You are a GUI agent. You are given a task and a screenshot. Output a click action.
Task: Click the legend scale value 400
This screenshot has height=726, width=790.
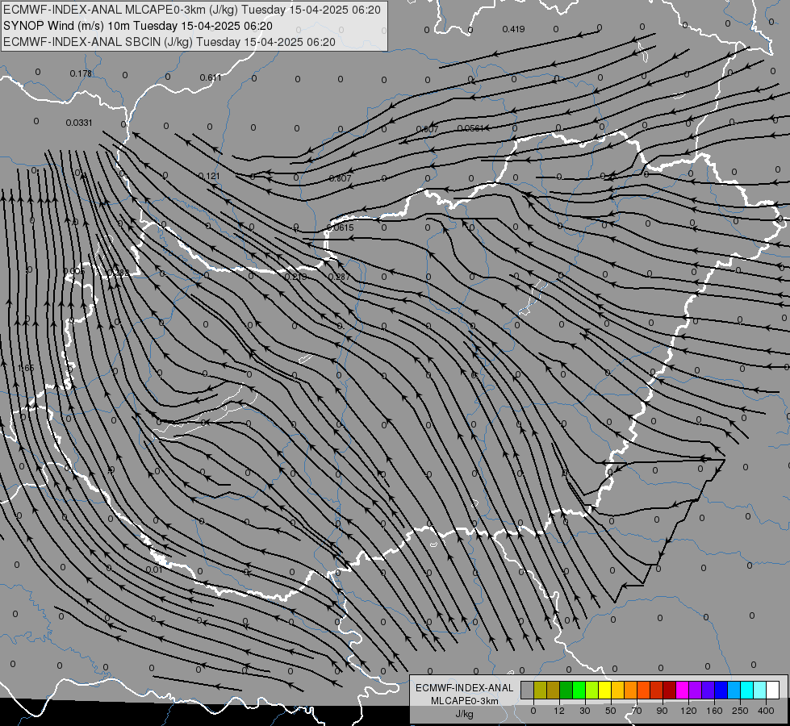point(766,711)
